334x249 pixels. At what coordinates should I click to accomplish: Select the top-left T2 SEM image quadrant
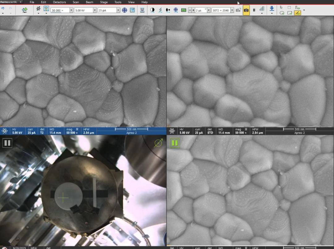(x=83, y=72)
